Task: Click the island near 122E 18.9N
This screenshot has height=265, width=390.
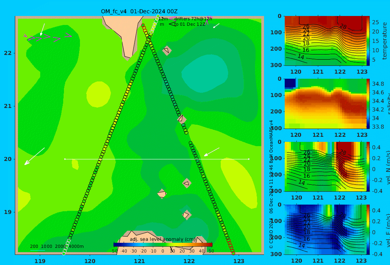Action: [186, 215]
